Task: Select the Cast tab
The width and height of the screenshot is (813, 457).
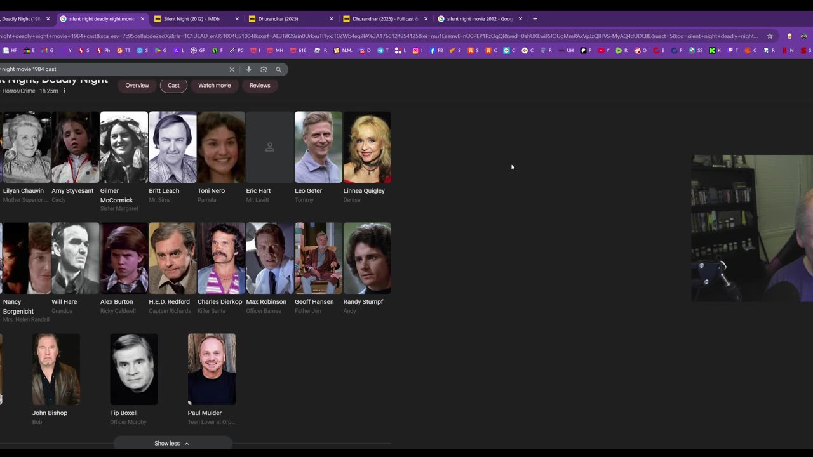Action: [173, 85]
